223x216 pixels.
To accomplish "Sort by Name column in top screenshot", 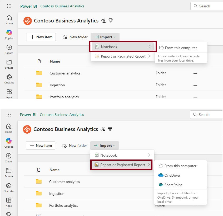I will click(55, 61).
